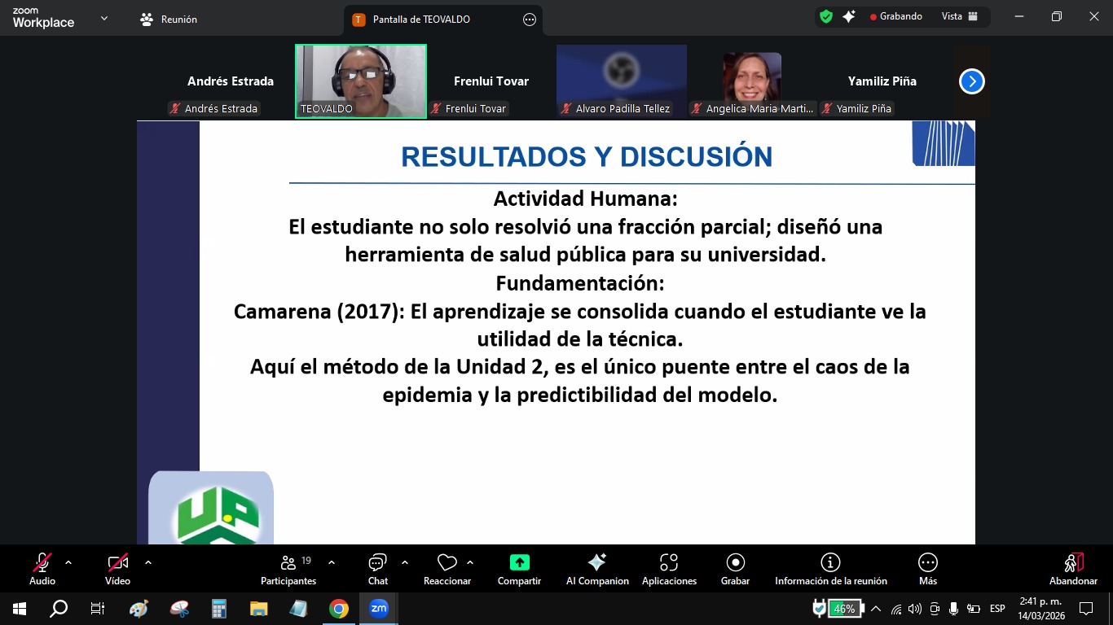Select the Reunión tab
1113x625 pixels.
(169, 19)
